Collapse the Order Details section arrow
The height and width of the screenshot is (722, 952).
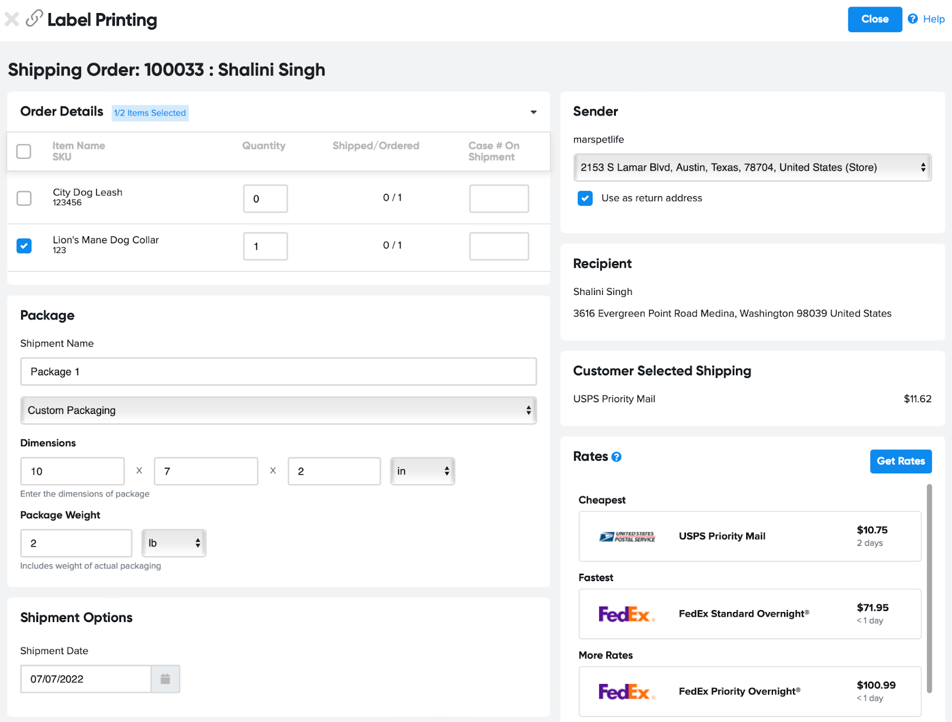point(533,112)
